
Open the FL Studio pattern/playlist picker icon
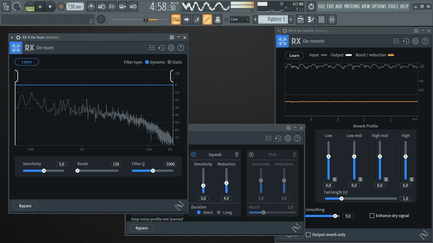coord(6,6)
